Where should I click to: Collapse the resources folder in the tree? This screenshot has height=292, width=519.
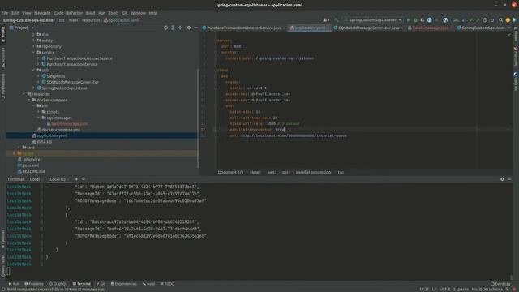coord(24,94)
